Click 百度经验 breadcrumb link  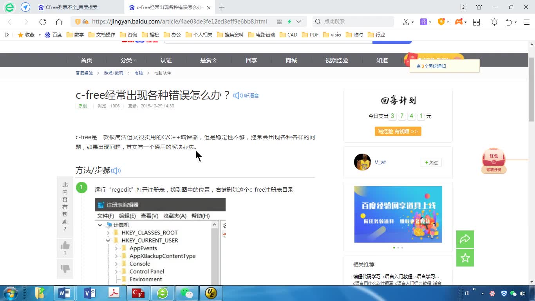coord(84,73)
